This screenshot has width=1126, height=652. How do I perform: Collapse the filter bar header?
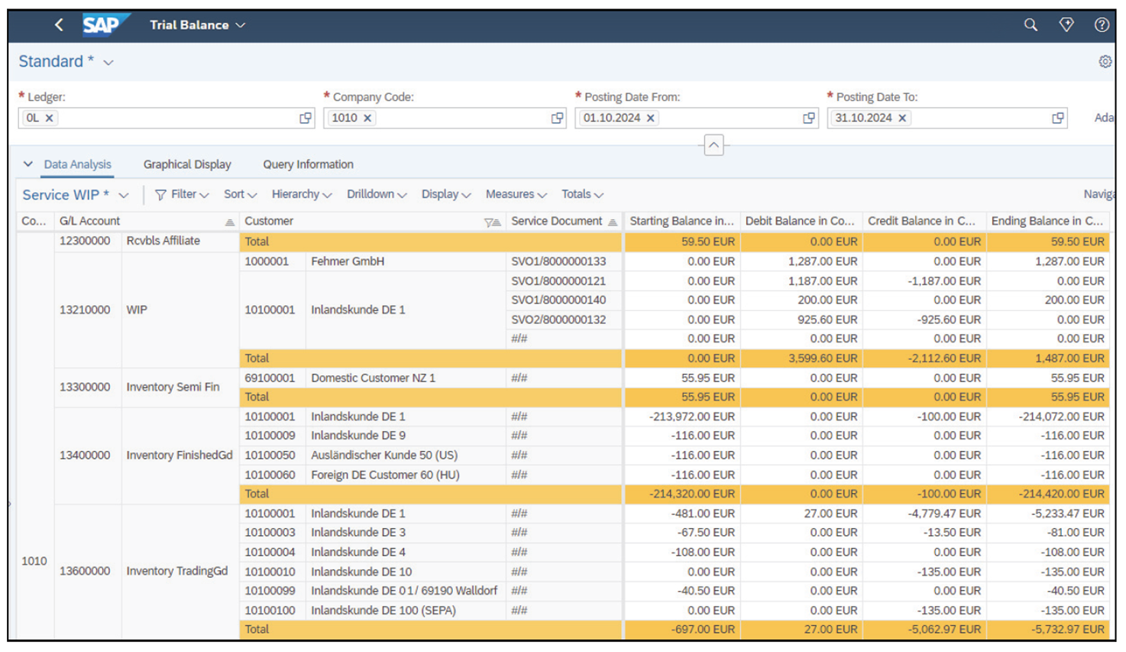pos(713,145)
